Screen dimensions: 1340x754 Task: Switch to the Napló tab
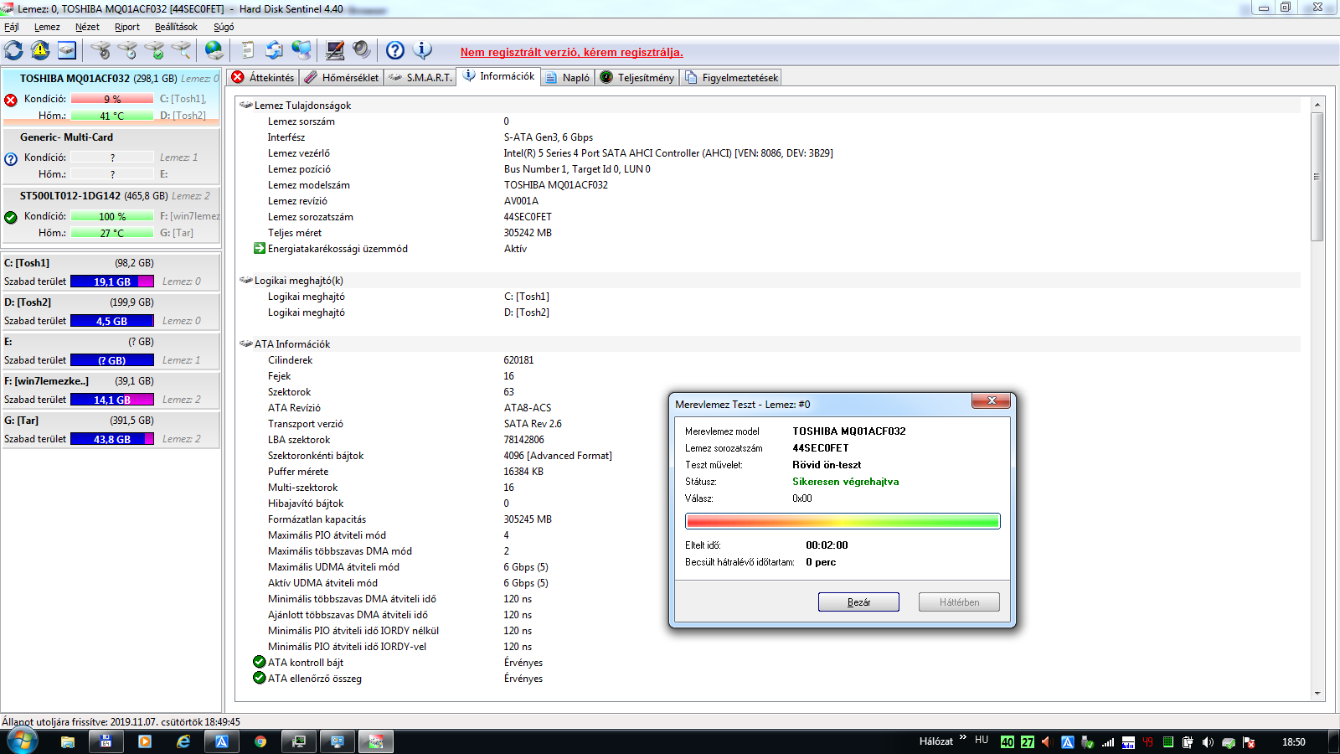click(568, 78)
